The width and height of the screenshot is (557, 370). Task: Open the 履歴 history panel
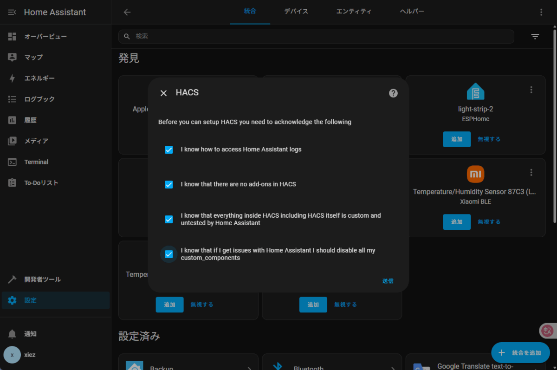[x=56, y=120]
